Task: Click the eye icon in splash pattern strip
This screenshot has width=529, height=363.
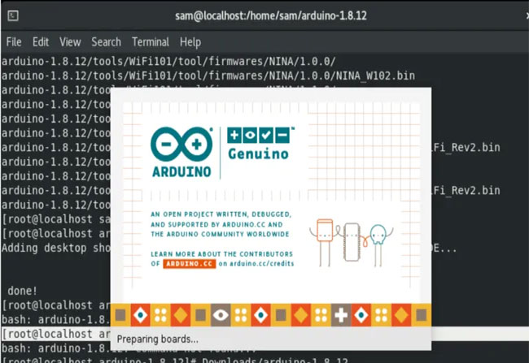Action: click(x=221, y=316)
